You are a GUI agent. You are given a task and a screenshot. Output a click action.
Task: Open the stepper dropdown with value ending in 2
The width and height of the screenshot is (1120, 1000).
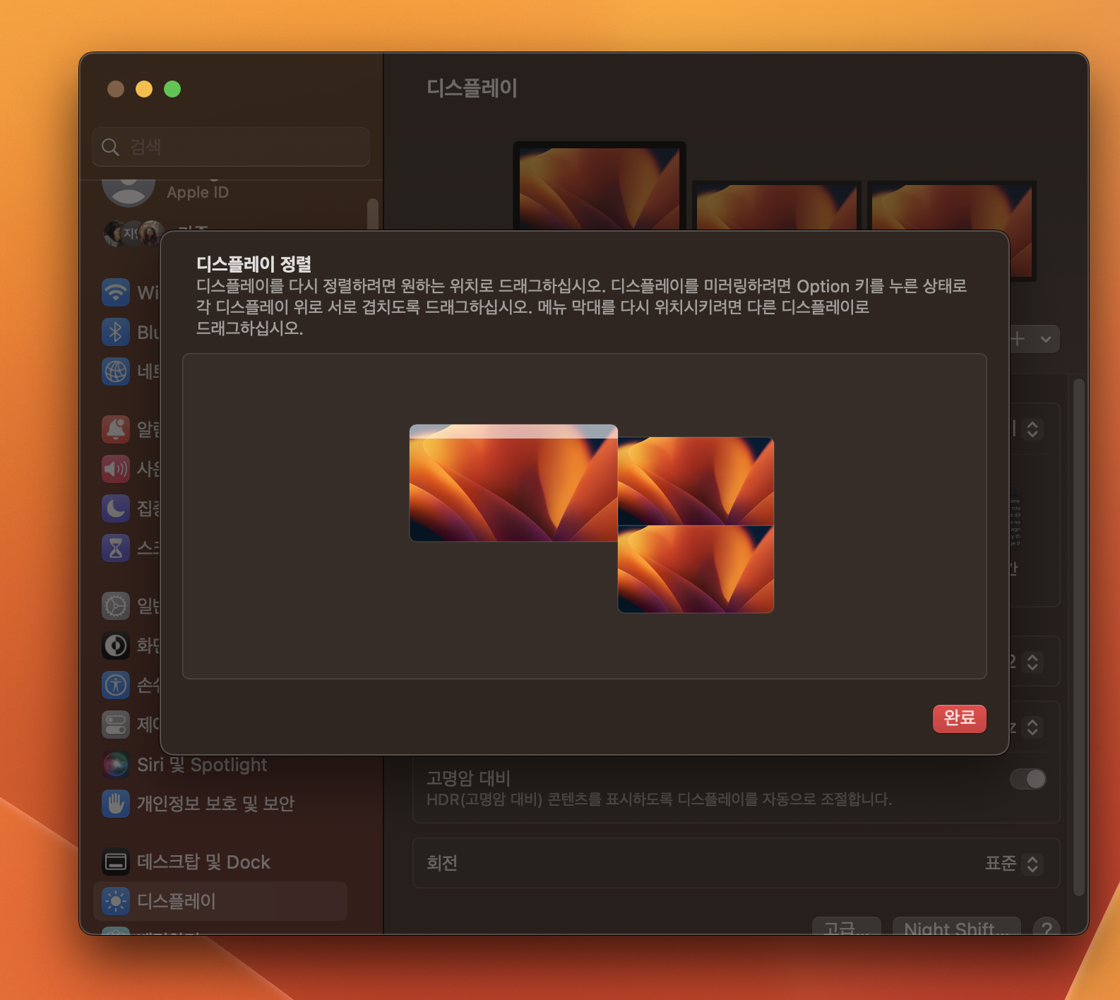tap(1032, 662)
